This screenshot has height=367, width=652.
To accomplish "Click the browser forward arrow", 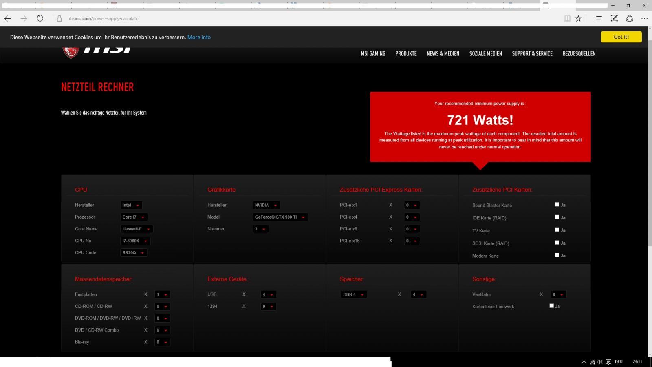I will (24, 18).
